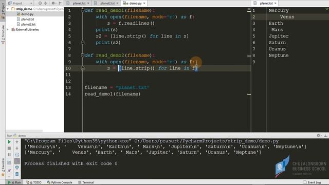Select planet.txt in project tree
329x185 pixels.
27,19
